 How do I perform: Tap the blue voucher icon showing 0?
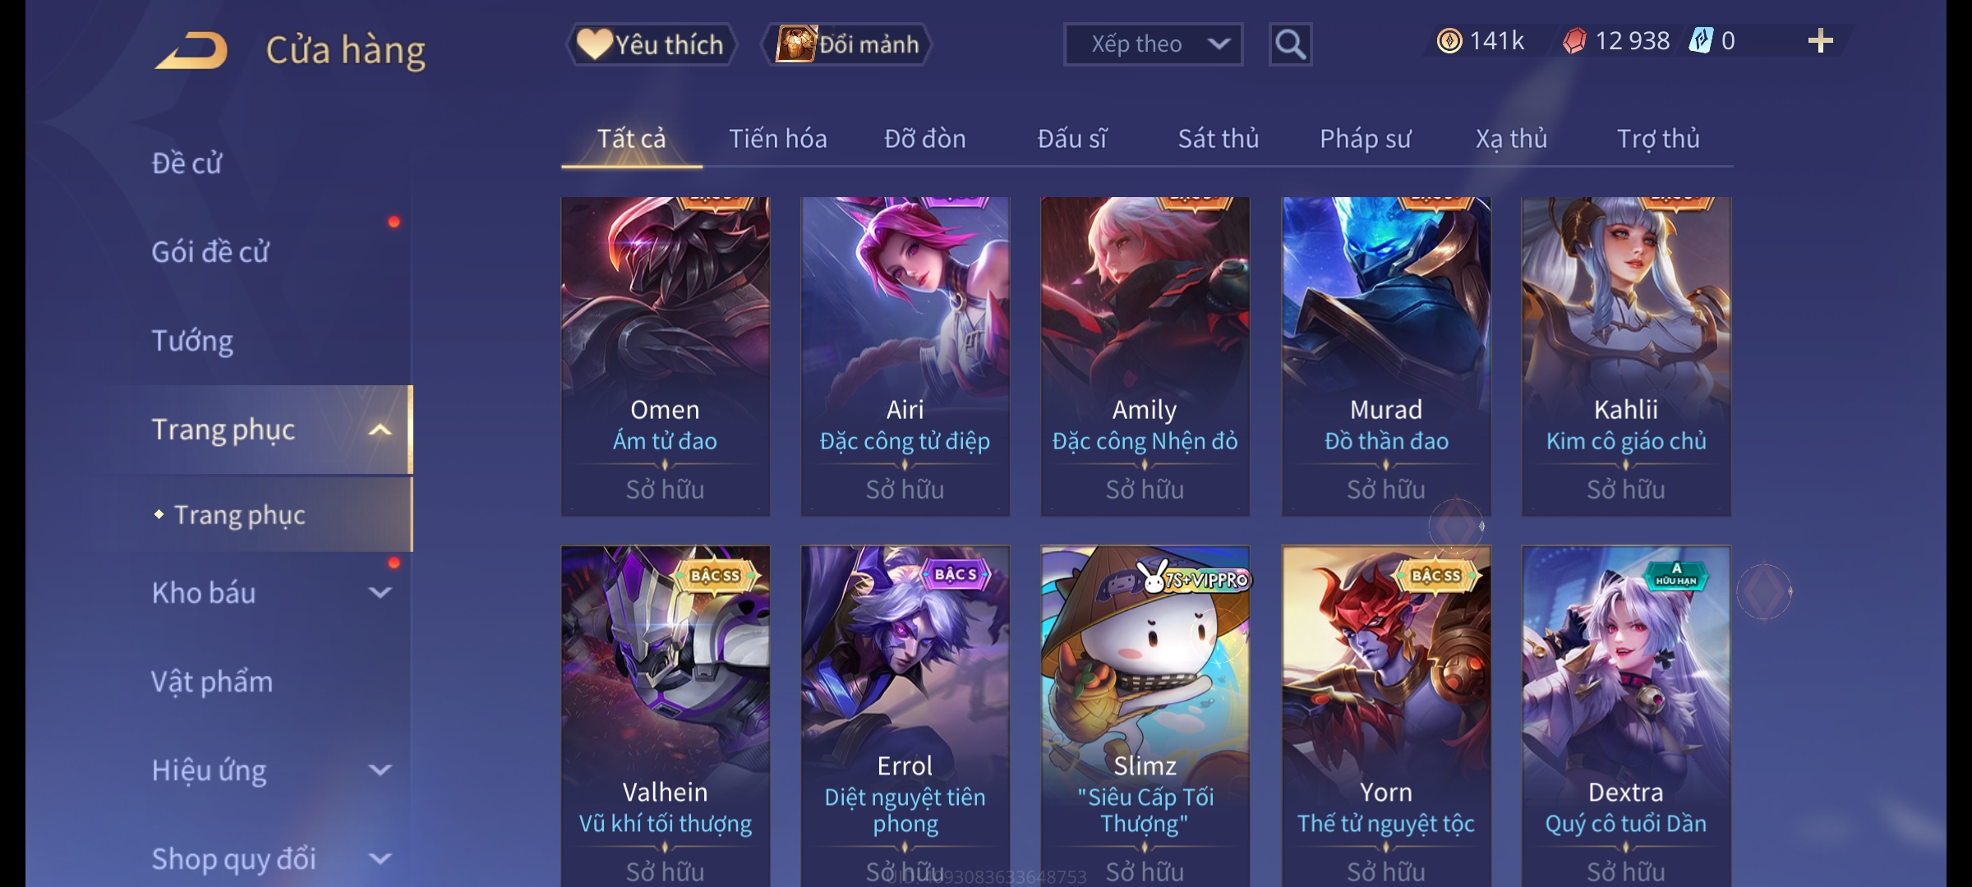pyautogui.click(x=1700, y=41)
